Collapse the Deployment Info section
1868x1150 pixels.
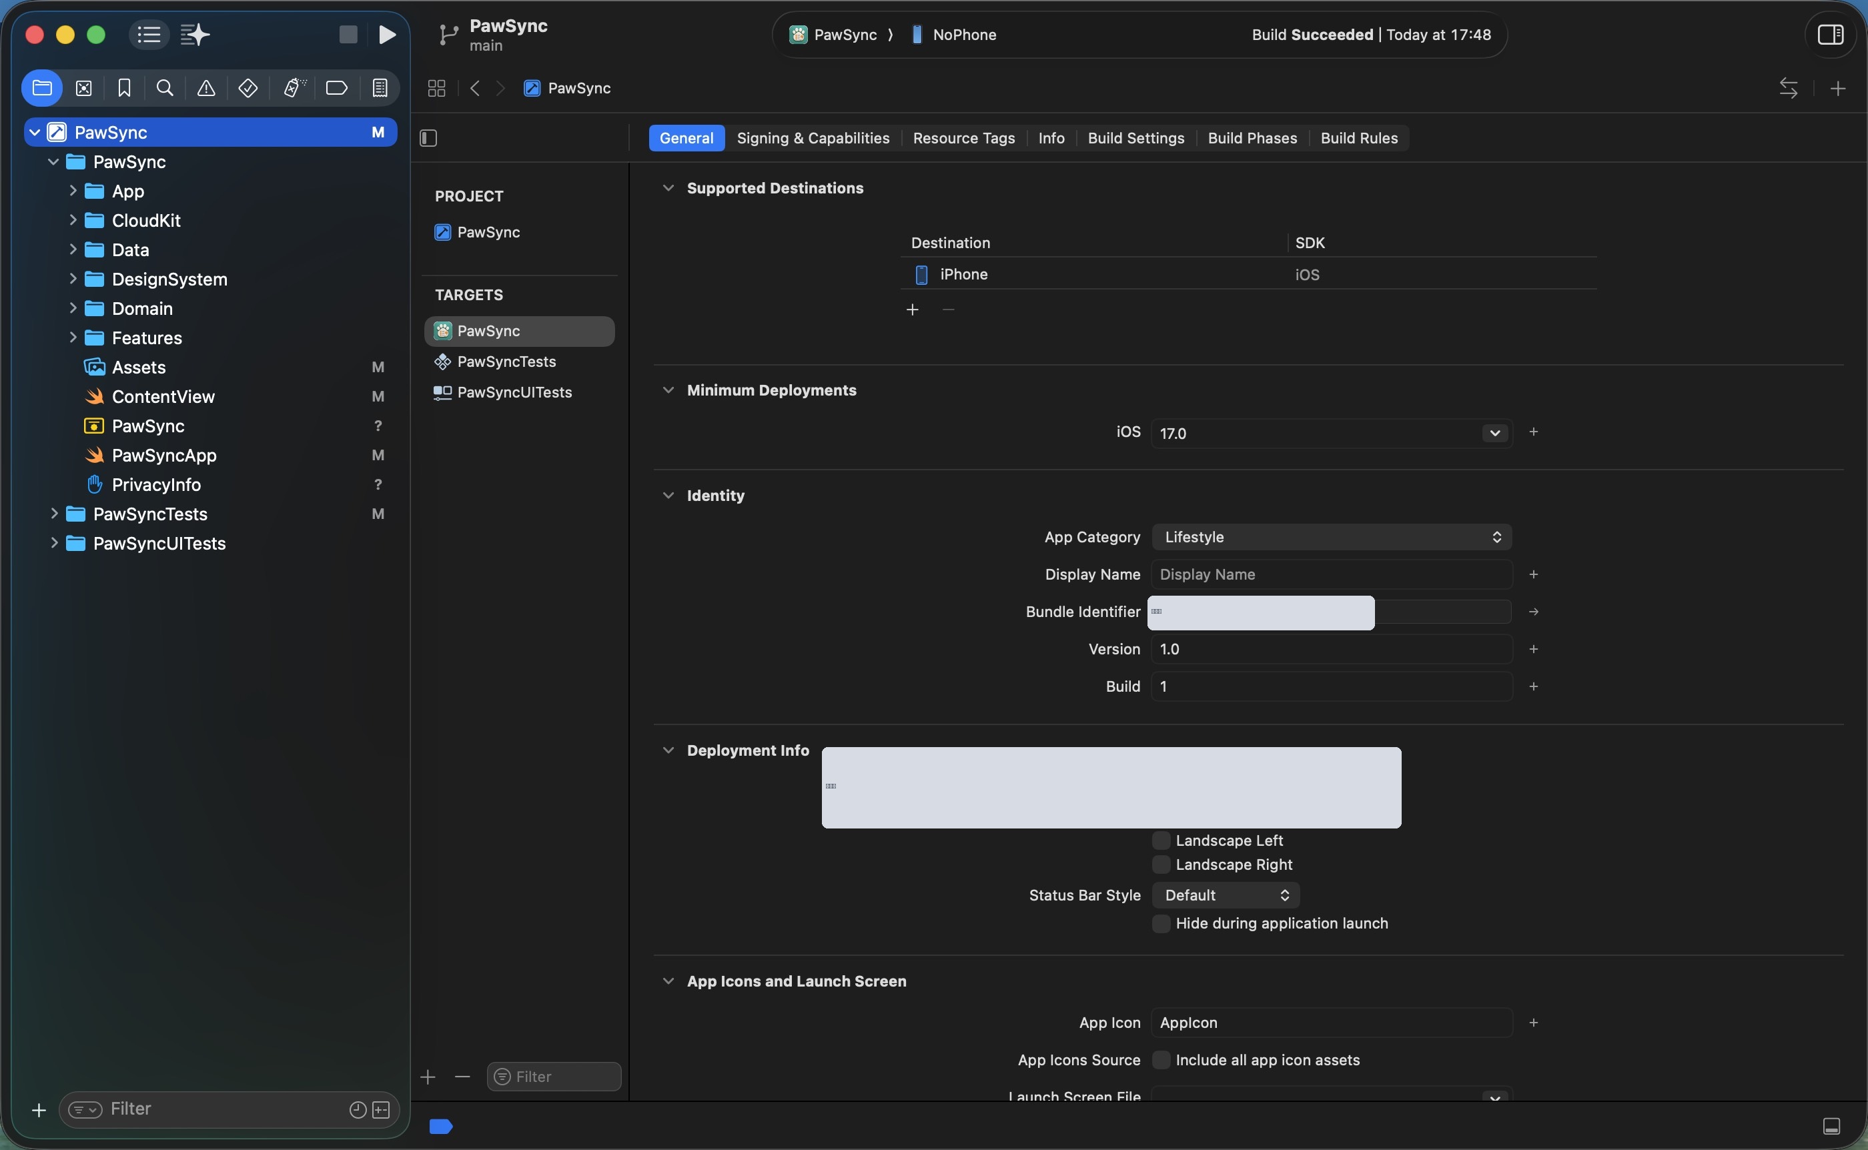click(668, 750)
